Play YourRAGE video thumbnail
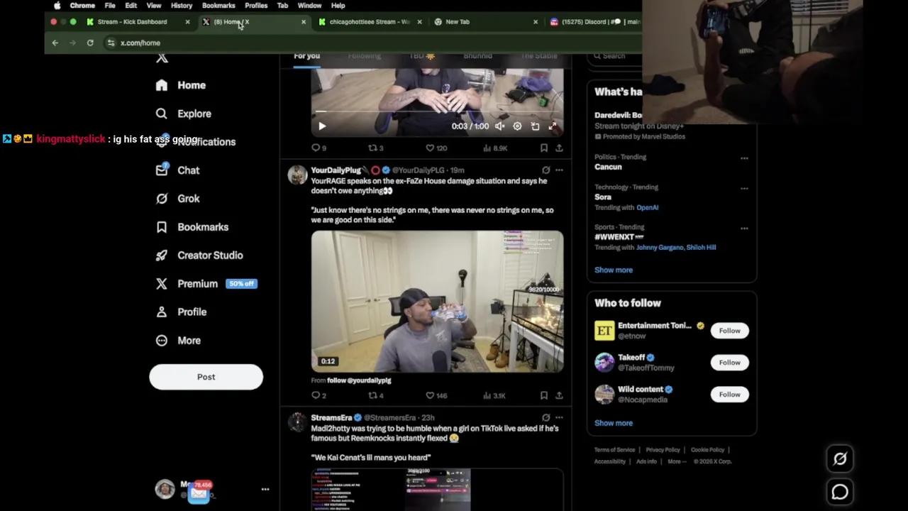 437,302
